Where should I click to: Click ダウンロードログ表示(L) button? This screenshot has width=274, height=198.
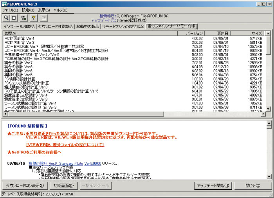[x=25, y=185]
